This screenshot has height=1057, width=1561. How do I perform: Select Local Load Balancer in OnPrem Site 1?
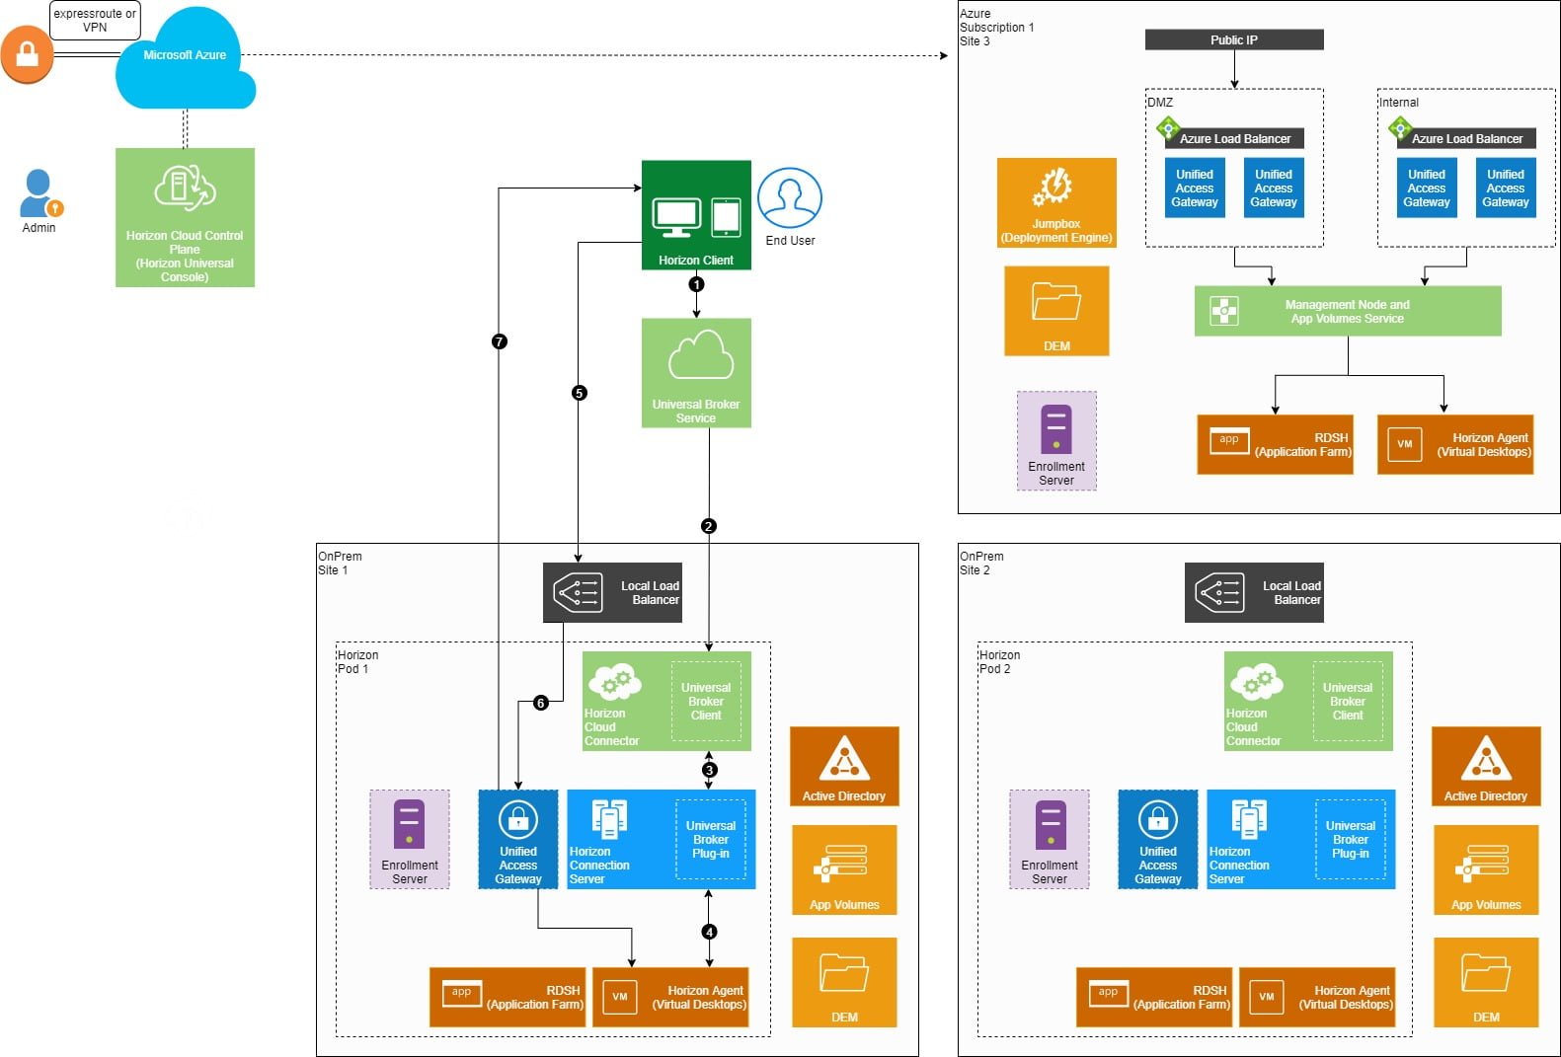[612, 592]
